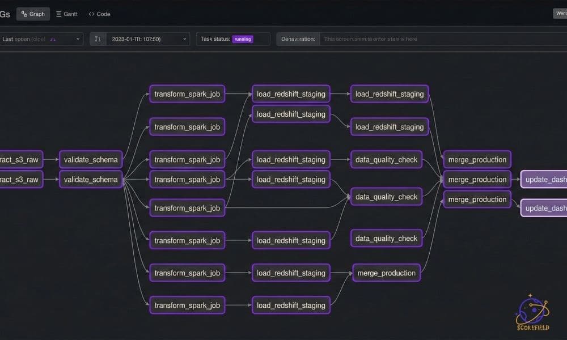
Task: Expand the chevron on the leftmost filter
Action: pyautogui.click(x=78, y=39)
